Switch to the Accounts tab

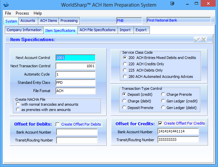click(28, 21)
